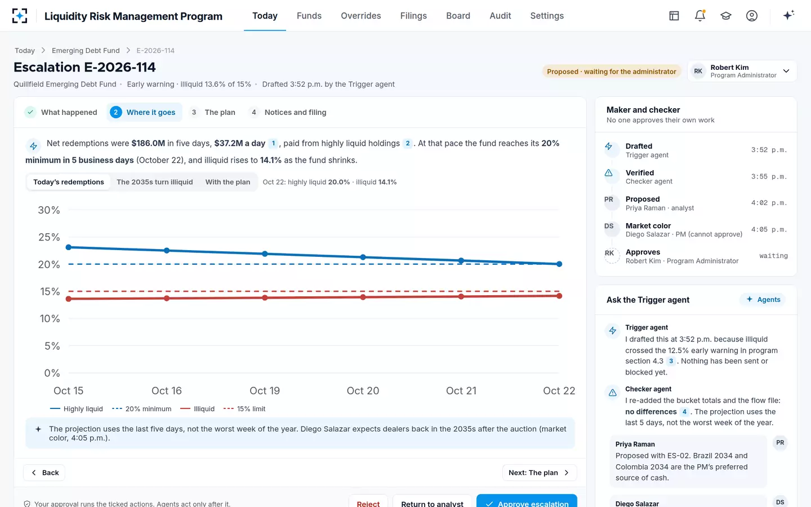Go to step 3 The plan

(x=212, y=112)
